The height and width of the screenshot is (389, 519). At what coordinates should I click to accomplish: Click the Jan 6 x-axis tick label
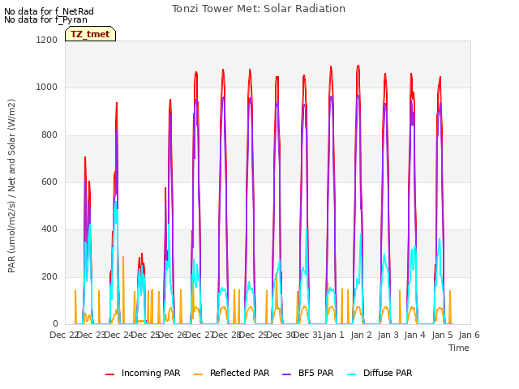point(469,335)
